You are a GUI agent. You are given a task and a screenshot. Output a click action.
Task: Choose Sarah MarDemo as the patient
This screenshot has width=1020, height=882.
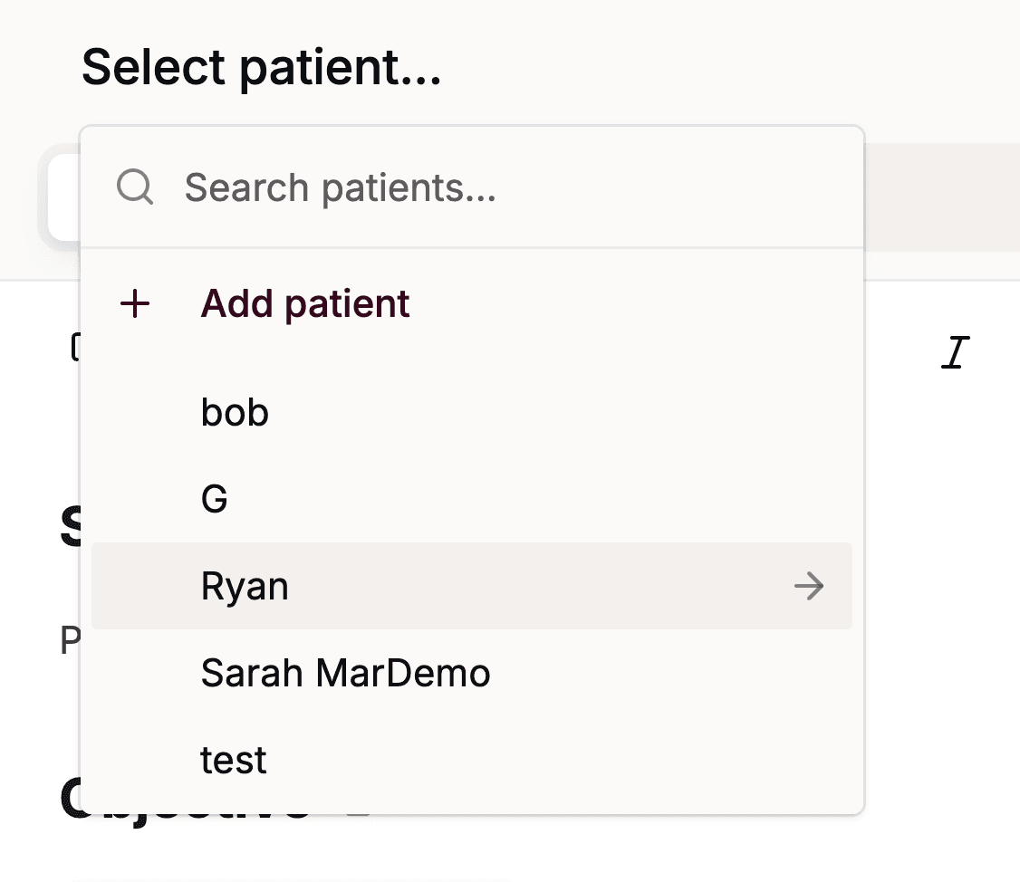point(345,673)
